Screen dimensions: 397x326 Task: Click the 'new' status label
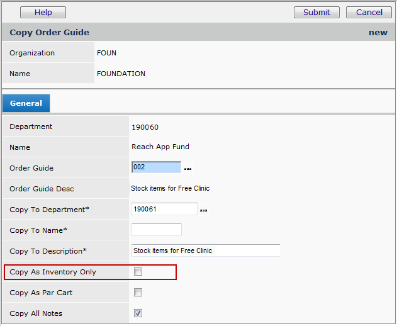click(x=377, y=33)
